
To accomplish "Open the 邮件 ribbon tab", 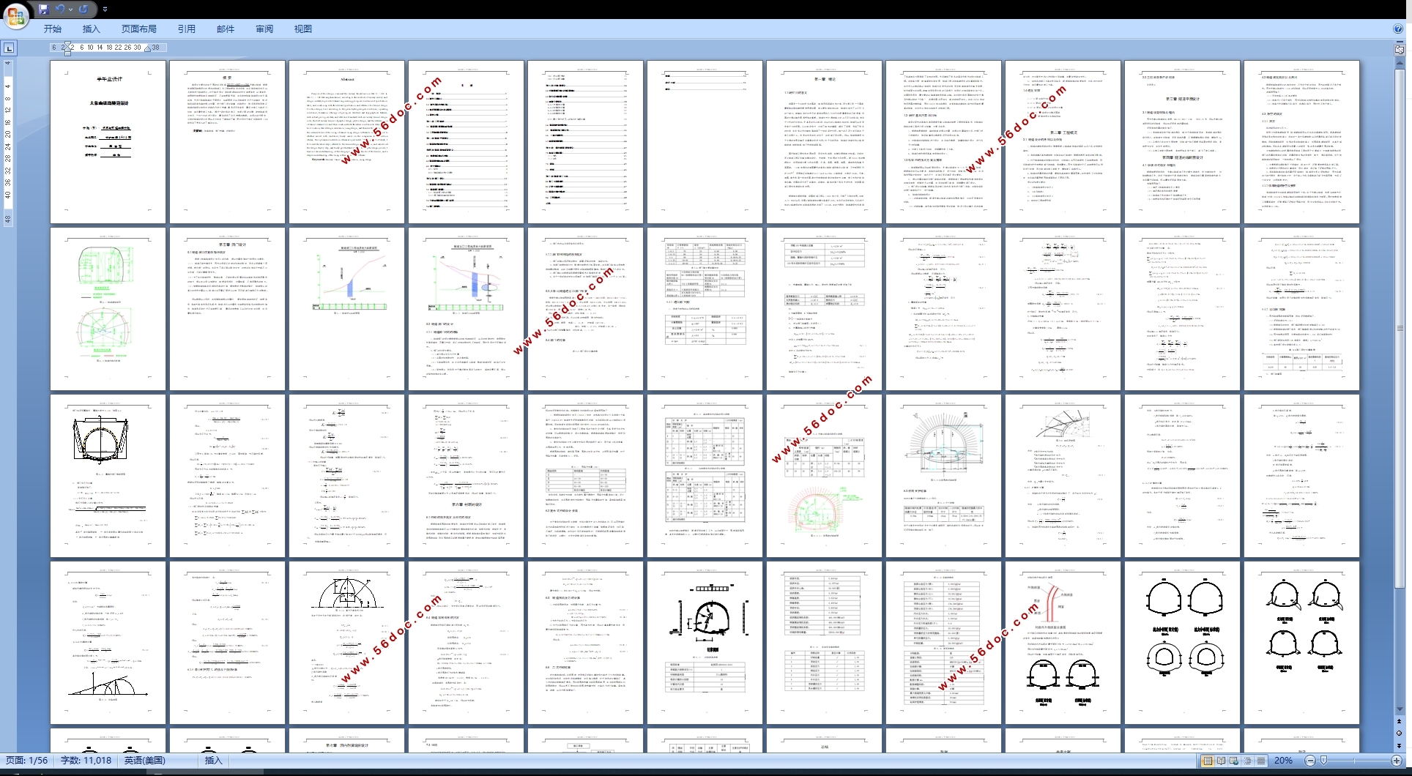I will coord(226,29).
